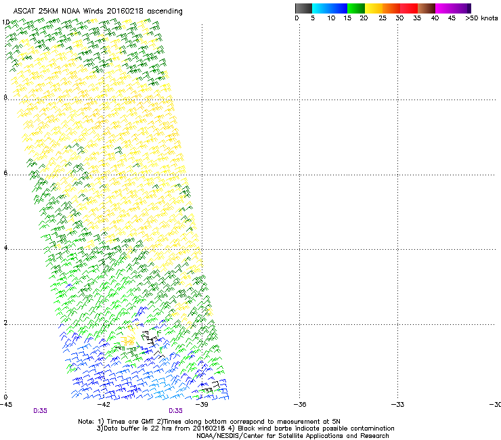Click the black contaminated wind barbs cluster near latitude 2
Screen dimensions: 501x440
point(150,337)
